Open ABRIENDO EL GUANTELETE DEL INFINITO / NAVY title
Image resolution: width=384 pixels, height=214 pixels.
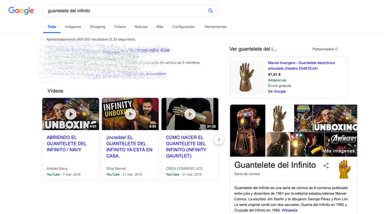(67, 144)
